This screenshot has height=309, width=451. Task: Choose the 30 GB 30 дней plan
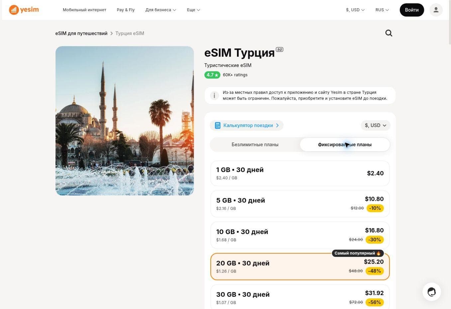[x=300, y=297]
